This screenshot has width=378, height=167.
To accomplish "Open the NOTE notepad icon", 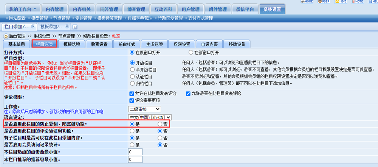I will point(358,2).
